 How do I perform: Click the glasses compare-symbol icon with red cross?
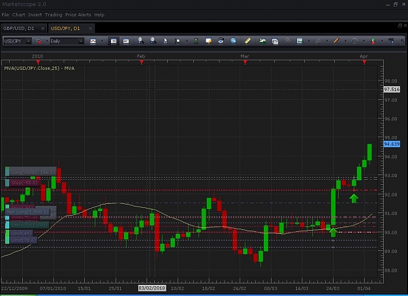[x=39, y=41]
